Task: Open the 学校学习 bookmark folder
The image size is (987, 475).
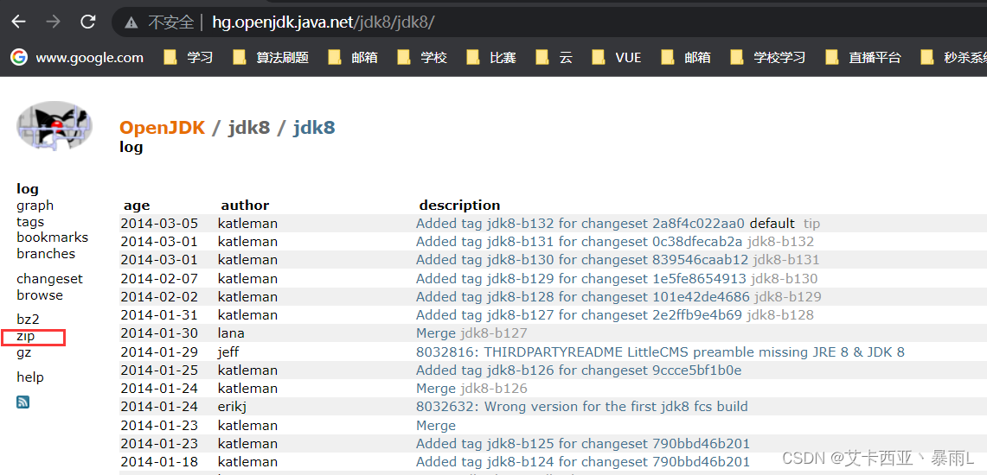Action: [x=768, y=58]
